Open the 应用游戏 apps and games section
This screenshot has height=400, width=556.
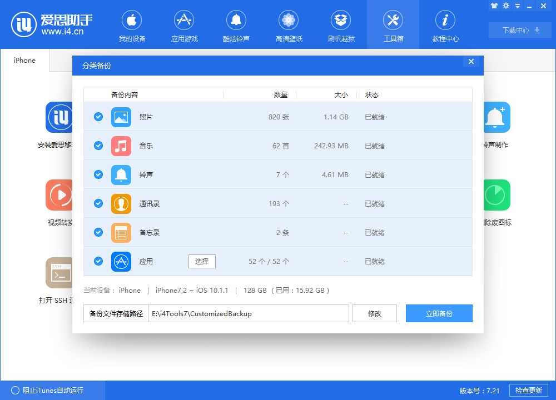pos(183,25)
